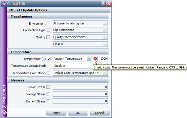The image size is (187, 118).
Task: Enable the Temperature Calc. Model checkbox
Action: click(48, 73)
